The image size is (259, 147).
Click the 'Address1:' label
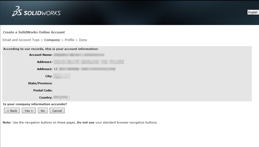[44, 62]
